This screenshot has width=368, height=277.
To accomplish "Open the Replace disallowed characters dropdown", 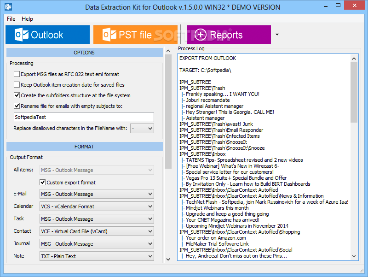I will tap(142, 129).
